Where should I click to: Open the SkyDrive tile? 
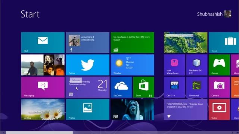pos(121,87)
